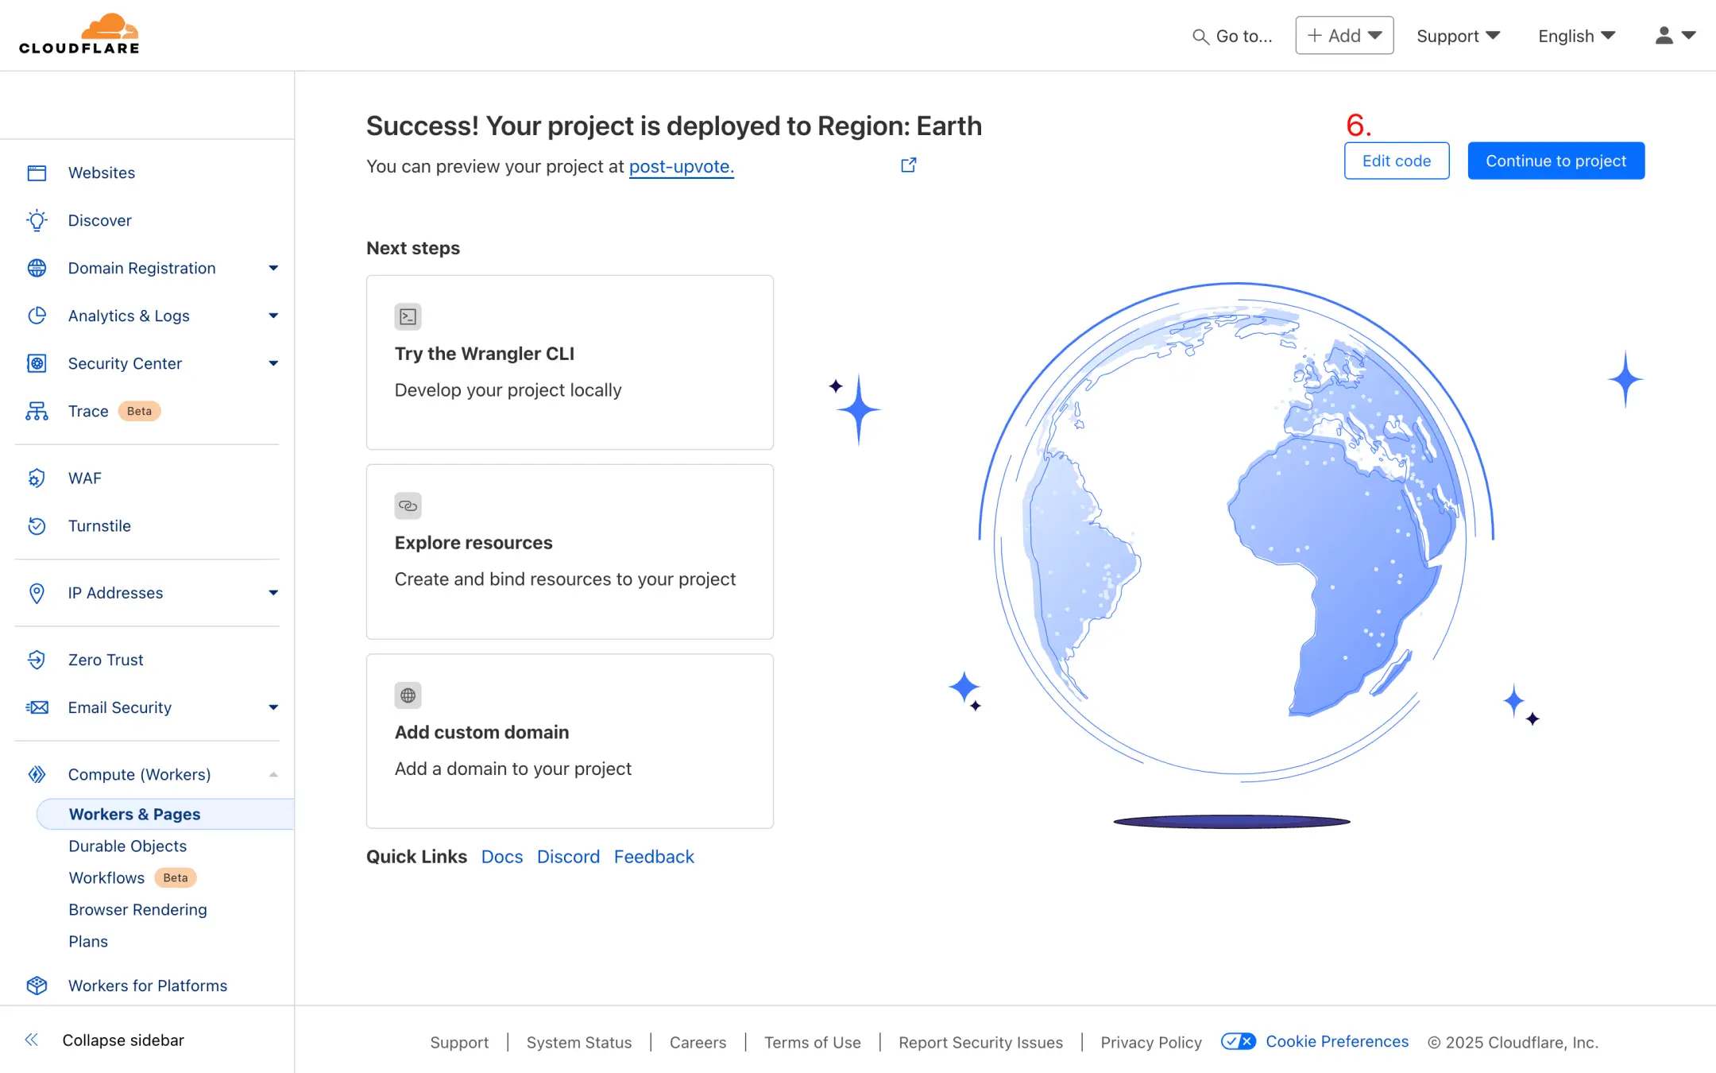The height and width of the screenshot is (1073, 1716).
Task: Expand Email Security arrow
Action: 273,707
